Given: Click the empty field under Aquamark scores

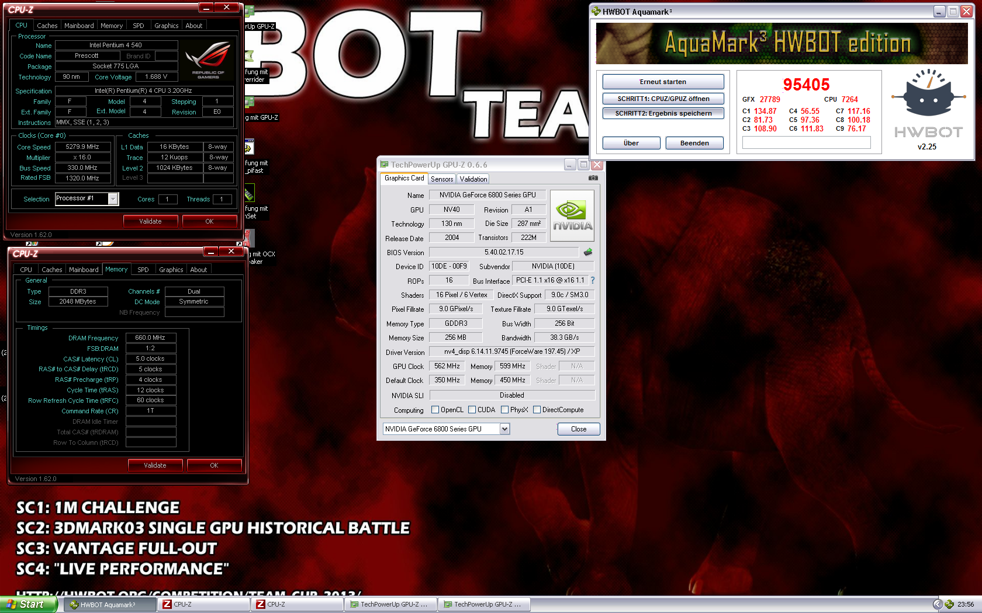Looking at the screenshot, I should coord(806,142).
